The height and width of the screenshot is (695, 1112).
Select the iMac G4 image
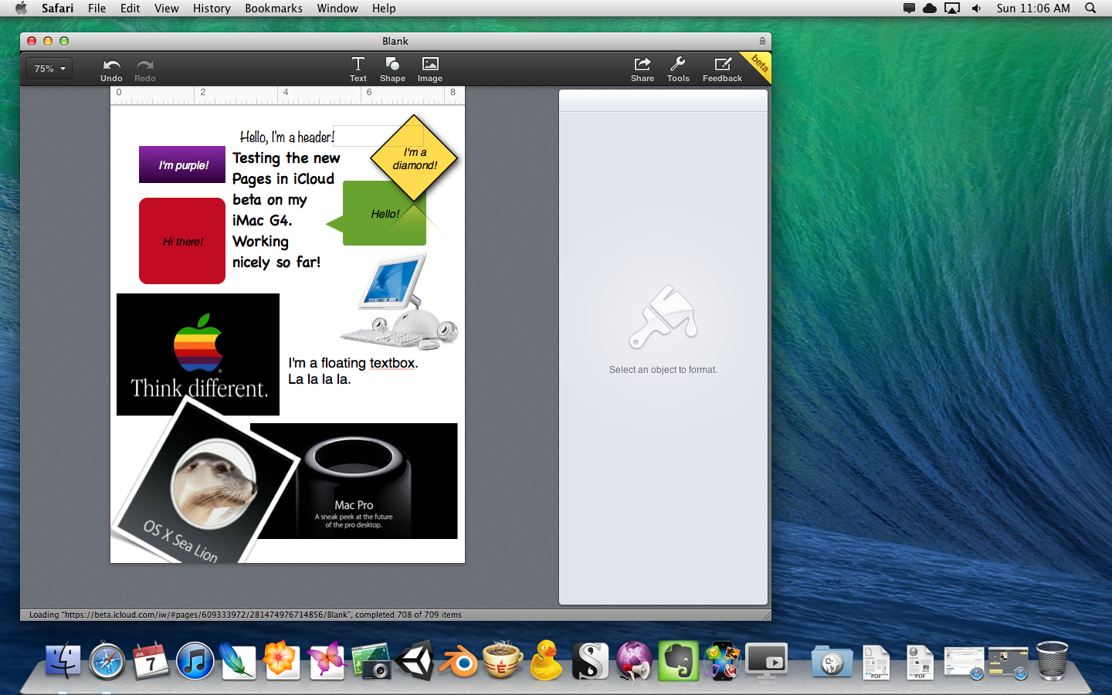[x=399, y=302]
